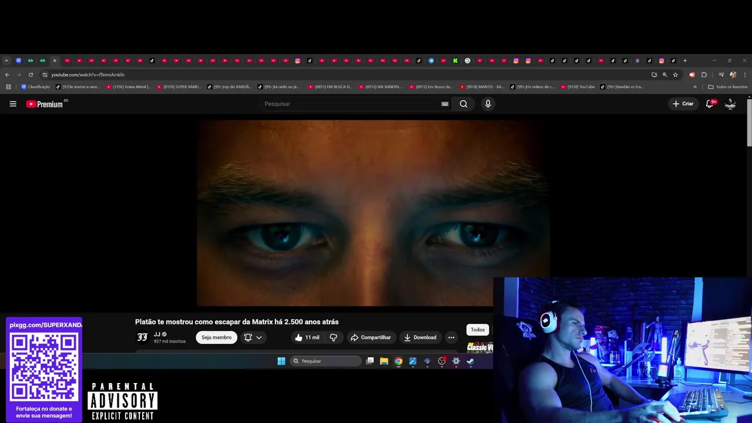Open the zoom magnifier icon in address bar
The height and width of the screenshot is (423, 752).
(x=665, y=75)
